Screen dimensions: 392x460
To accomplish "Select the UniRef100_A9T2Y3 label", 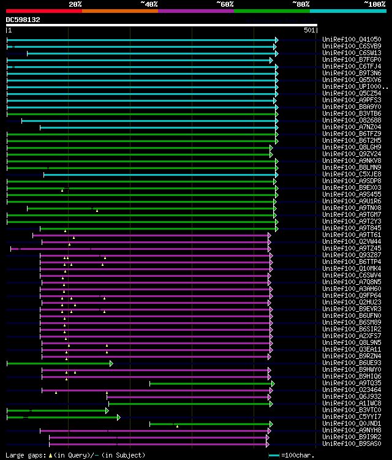I will click(352, 222).
